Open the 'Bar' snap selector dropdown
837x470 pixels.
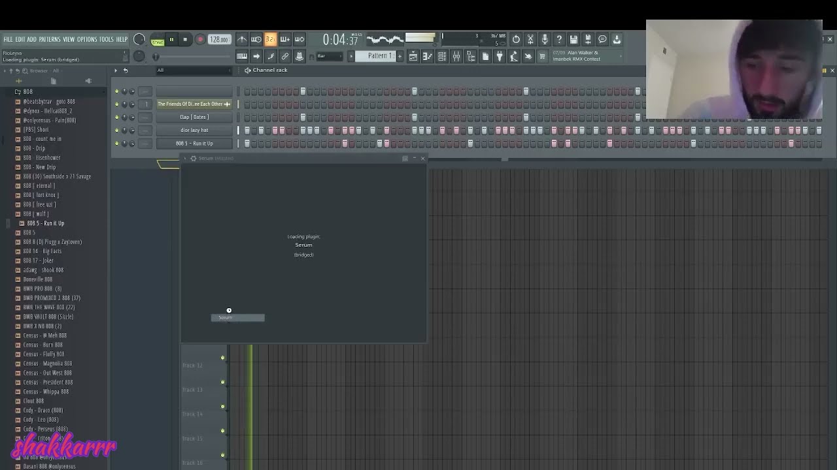click(x=330, y=56)
